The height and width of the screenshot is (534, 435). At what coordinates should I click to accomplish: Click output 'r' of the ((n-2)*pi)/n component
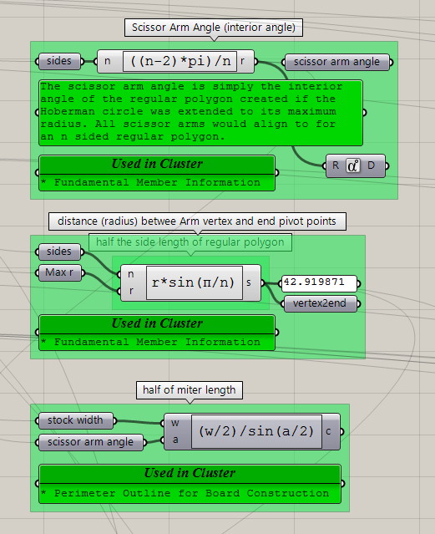coord(242,61)
